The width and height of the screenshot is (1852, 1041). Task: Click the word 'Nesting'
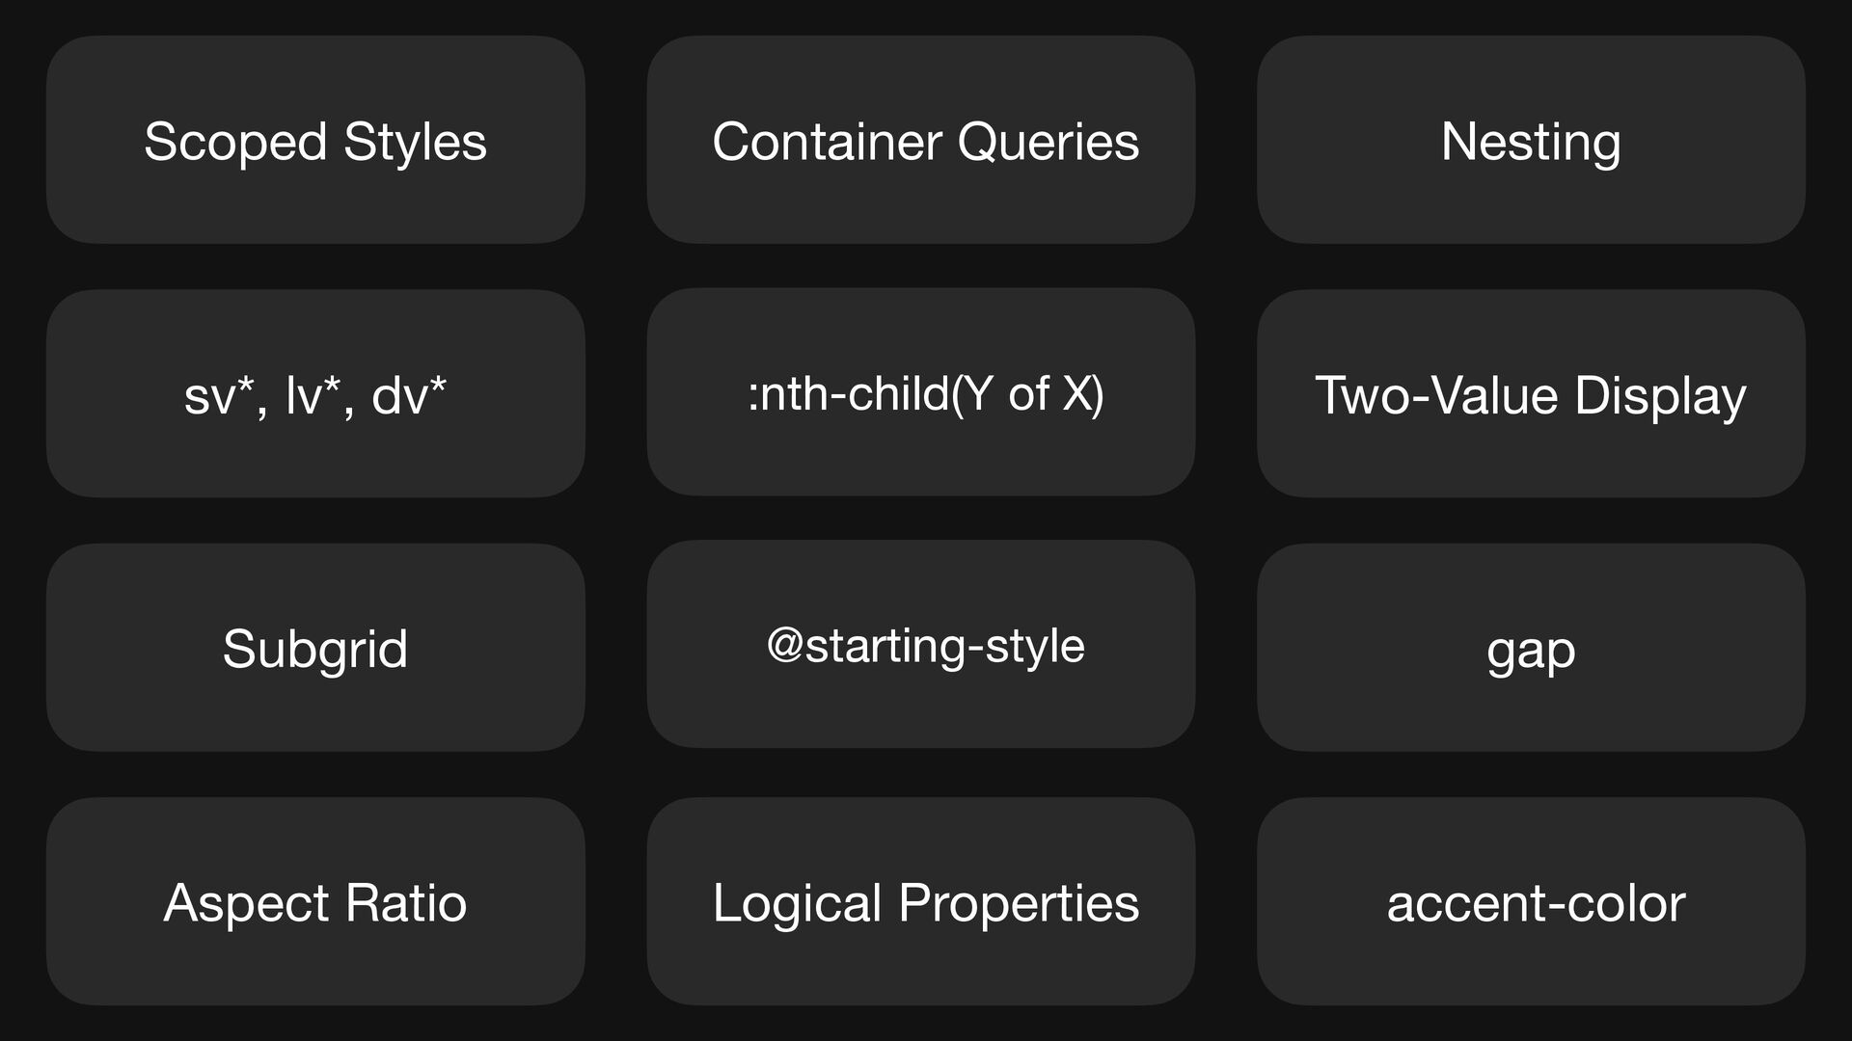click(x=1531, y=144)
